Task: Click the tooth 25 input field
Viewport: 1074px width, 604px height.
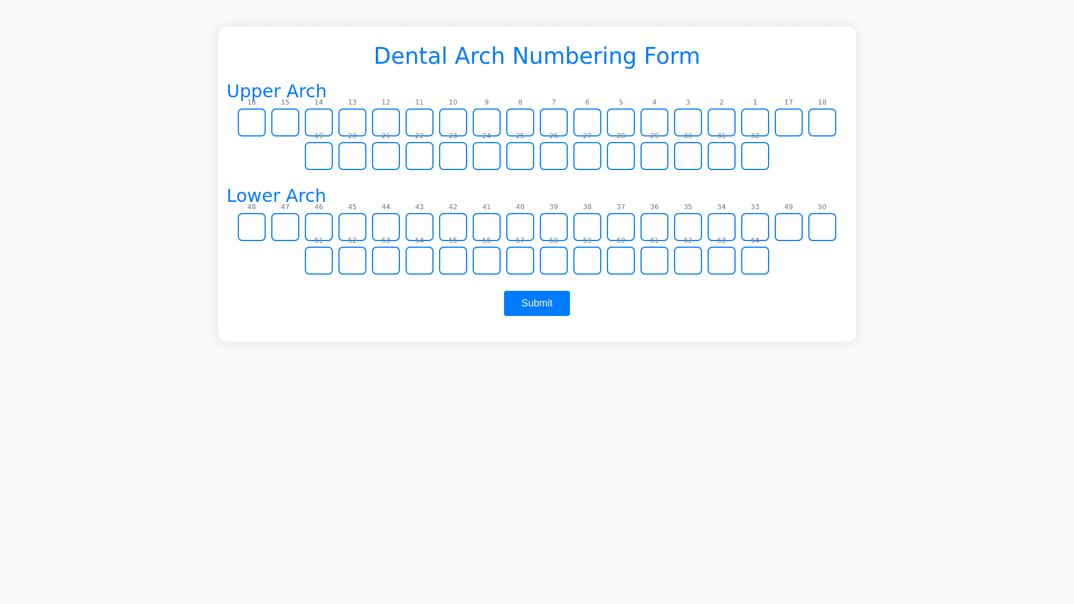Action: tap(520, 156)
